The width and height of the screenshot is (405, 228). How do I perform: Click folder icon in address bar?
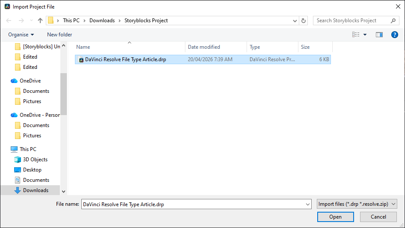point(51,21)
